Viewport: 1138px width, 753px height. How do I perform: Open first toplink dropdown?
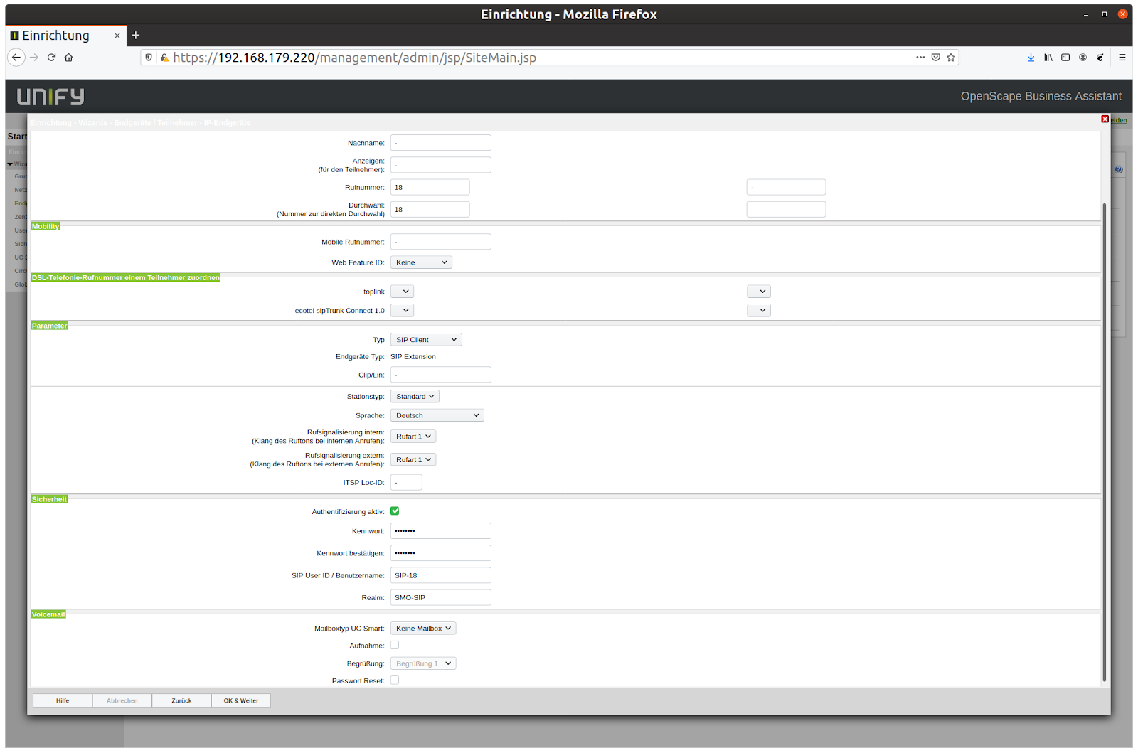[402, 292]
